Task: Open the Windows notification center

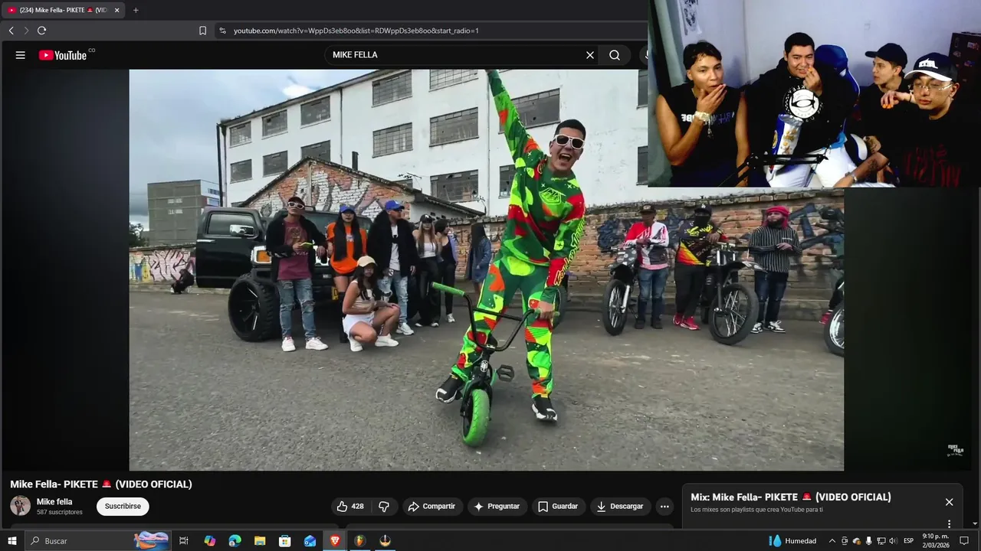Action: click(964, 541)
